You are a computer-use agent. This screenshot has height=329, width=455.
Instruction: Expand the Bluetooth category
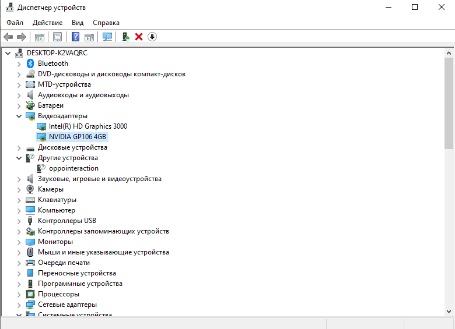pyautogui.click(x=19, y=63)
